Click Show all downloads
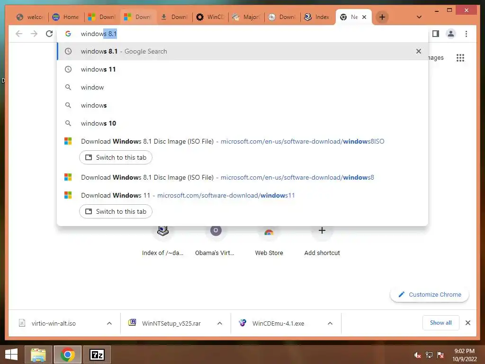This screenshot has width=485, height=364. (x=441, y=323)
